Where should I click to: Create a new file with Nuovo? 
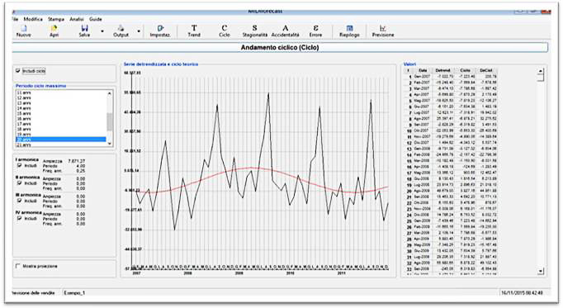(24, 31)
